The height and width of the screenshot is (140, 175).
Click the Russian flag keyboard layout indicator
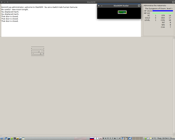(92, 138)
